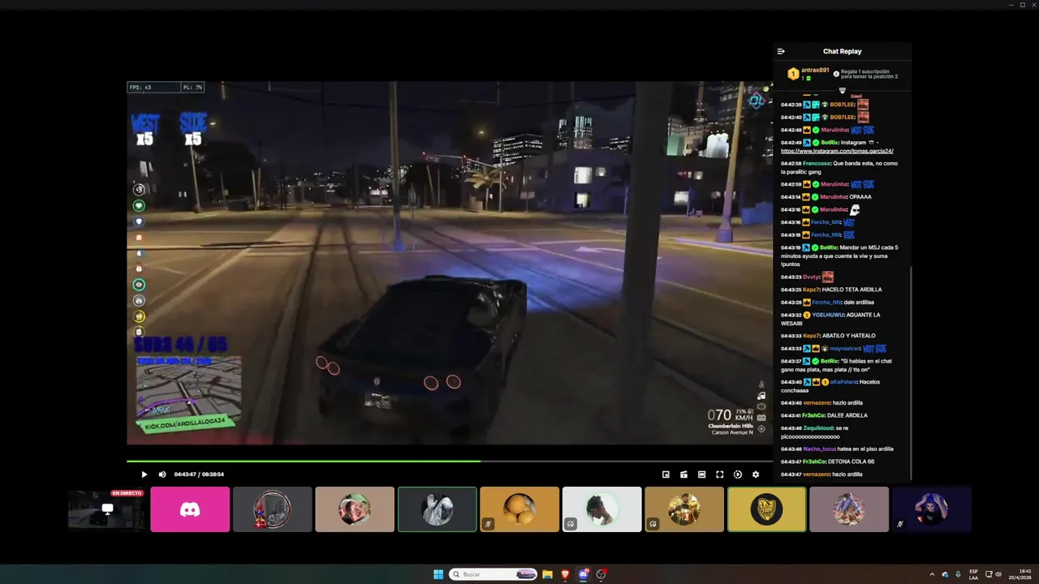Open File Explorer from taskbar

(547, 574)
